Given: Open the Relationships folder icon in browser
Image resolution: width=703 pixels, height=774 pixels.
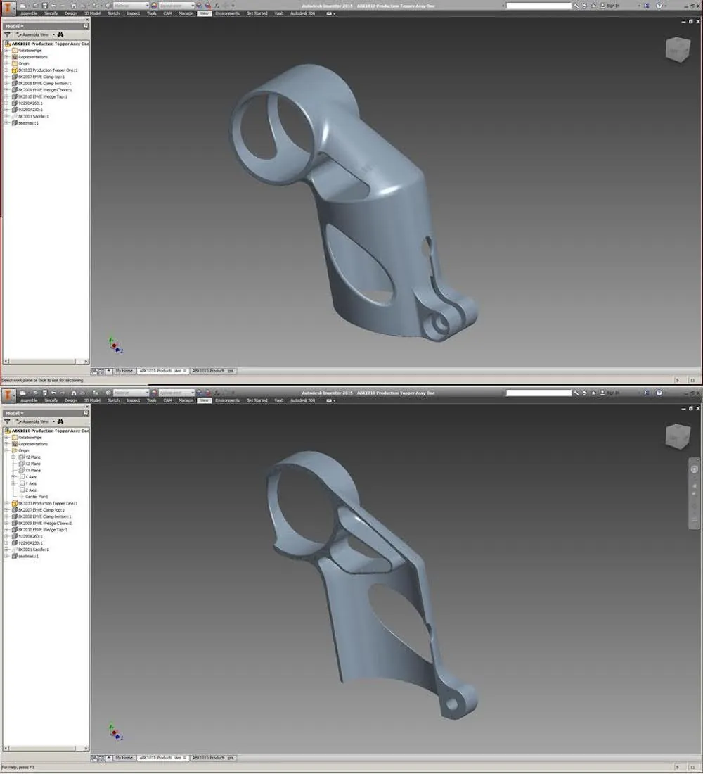Looking at the screenshot, I should pyautogui.click(x=15, y=50).
